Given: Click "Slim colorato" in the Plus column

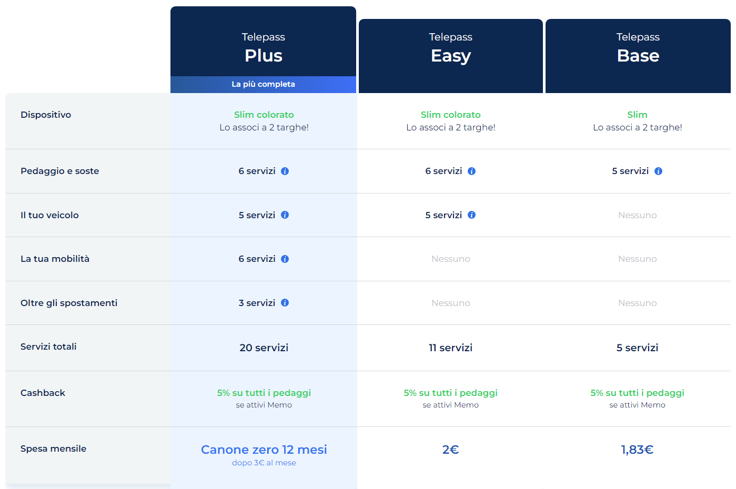Looking at the screenshot, I should 264,115.
